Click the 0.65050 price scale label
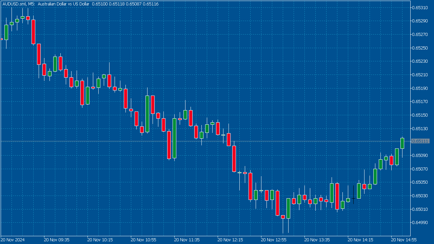 (420, 182)
